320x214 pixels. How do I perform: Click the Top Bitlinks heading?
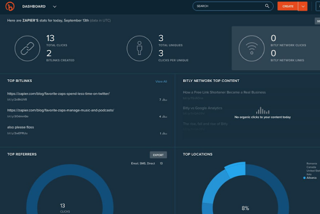pos(19,81)
